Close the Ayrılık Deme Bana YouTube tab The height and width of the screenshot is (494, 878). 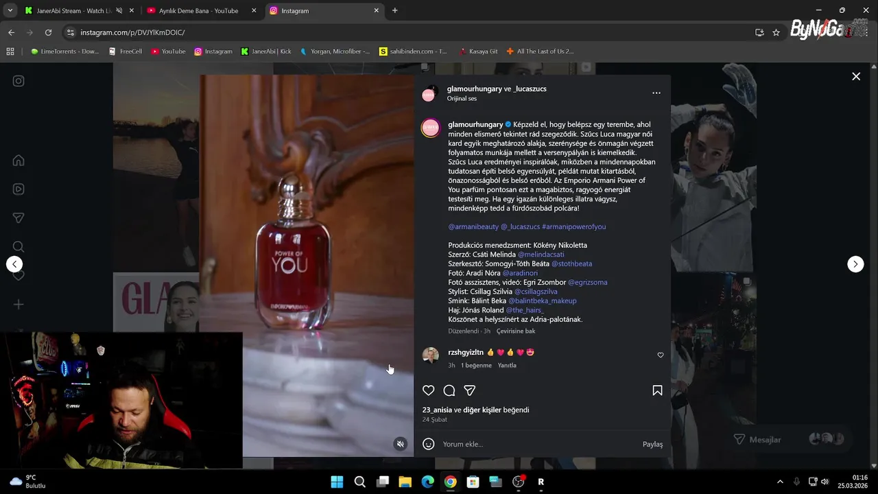(x=254, y=11)
